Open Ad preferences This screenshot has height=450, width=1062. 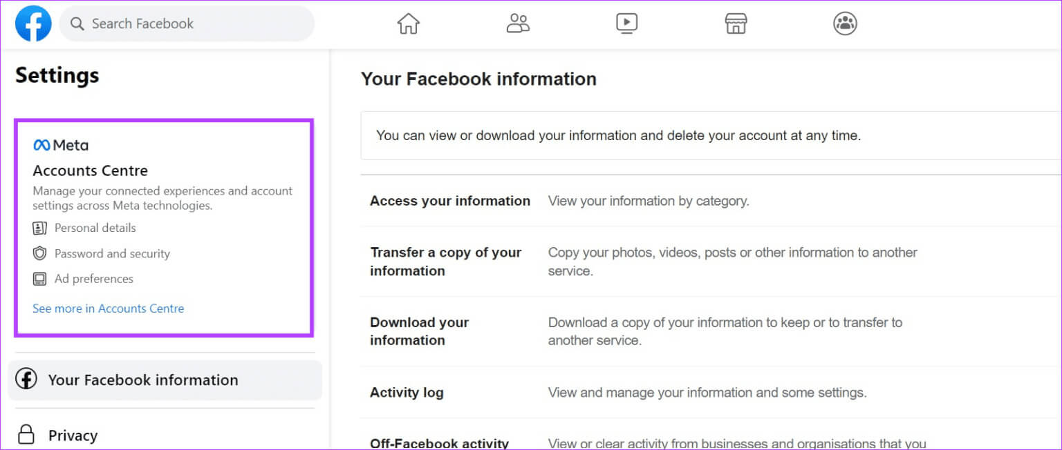[94, 279]
